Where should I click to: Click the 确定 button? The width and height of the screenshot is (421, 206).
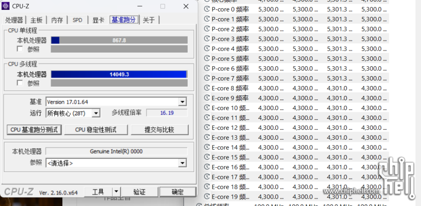(x=178, y=192)
